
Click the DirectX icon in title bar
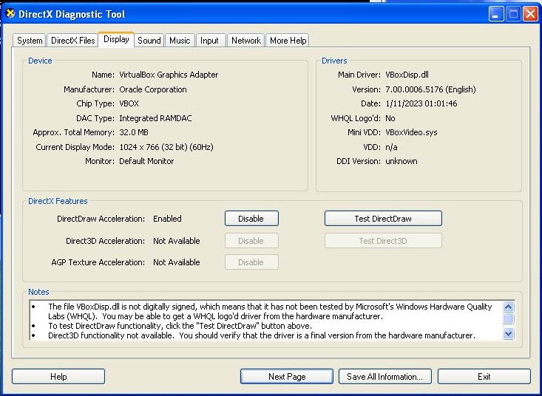click(10, 14)
